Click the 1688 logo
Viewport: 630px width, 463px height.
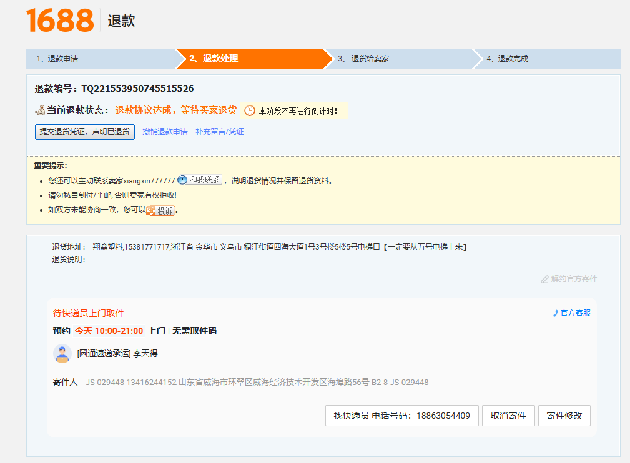pos(60,21)
